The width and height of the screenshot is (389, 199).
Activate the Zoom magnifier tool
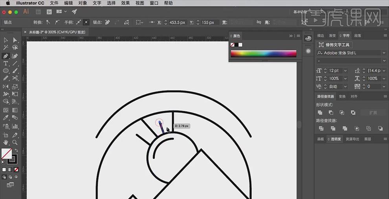(15, 142)
